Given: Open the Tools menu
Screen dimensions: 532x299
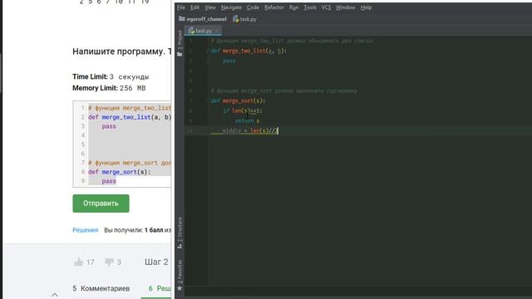Looking at the screenshot, I should point(310,7).
